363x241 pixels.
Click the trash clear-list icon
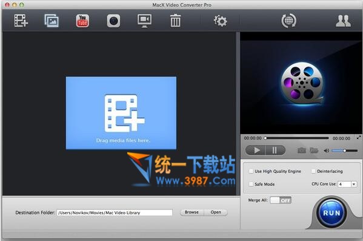point(175,21)
